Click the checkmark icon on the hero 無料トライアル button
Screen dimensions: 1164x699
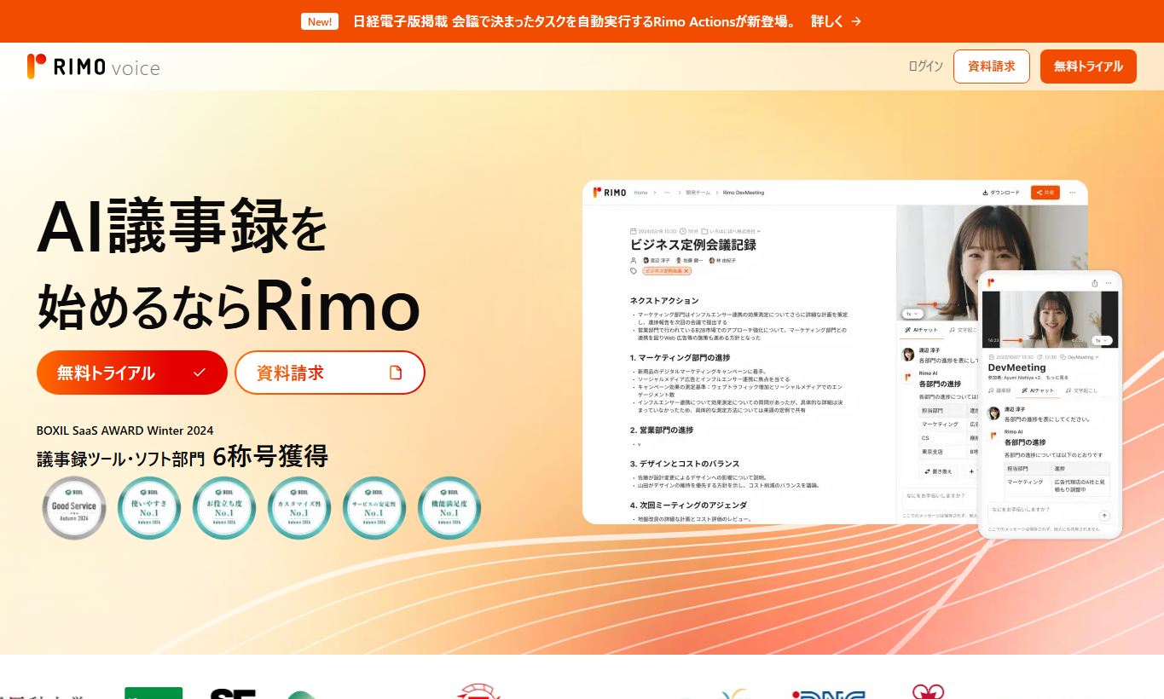[200, 373]
